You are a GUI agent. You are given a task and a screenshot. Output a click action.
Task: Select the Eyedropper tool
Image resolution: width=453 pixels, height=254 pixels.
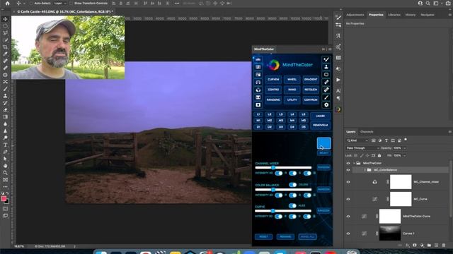point(5,54)
